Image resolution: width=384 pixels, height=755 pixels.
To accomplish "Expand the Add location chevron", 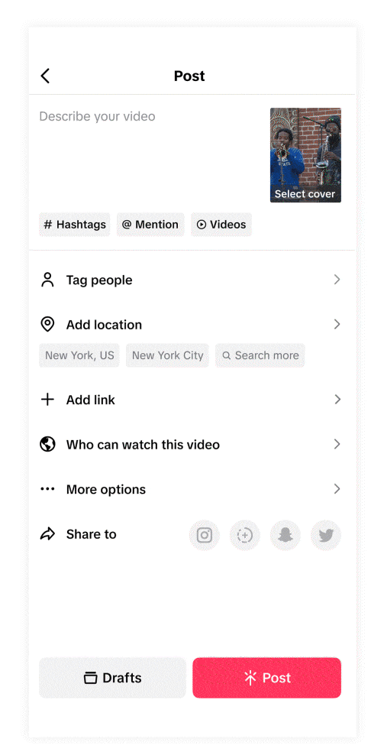I will [x=337, y=325].
